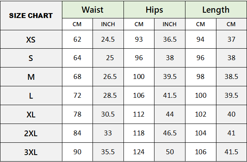The height and width of the screenshot is (162, 247).
Task: Click the S size row label
Action: tap(31, 58)
